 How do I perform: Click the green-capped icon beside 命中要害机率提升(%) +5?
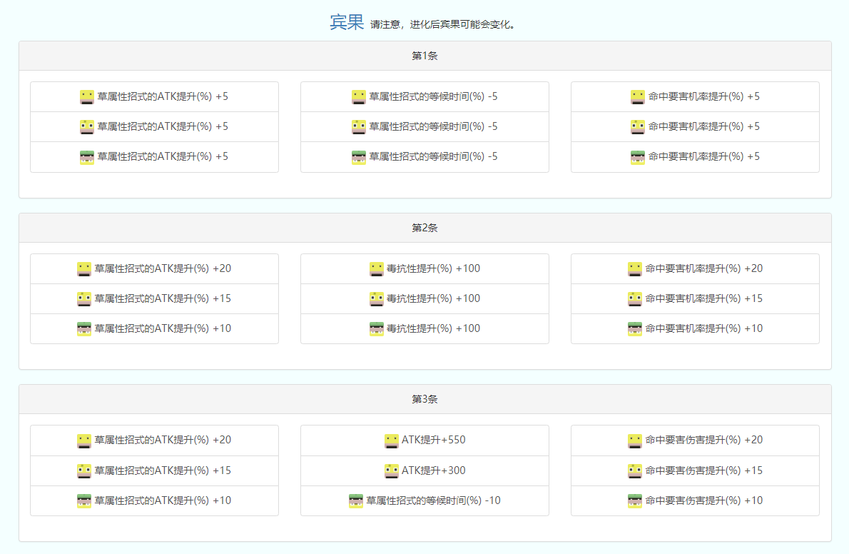click(638, 156)
